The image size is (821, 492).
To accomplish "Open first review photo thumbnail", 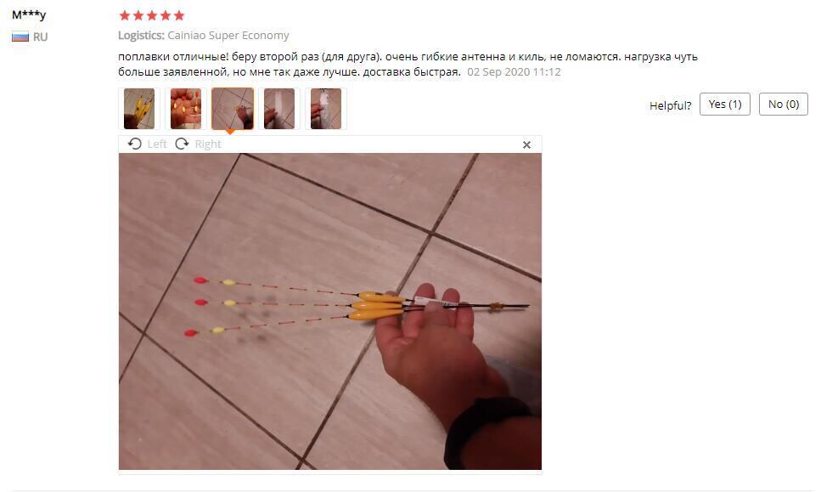I will pyautogui.click(x=139, y=109).
